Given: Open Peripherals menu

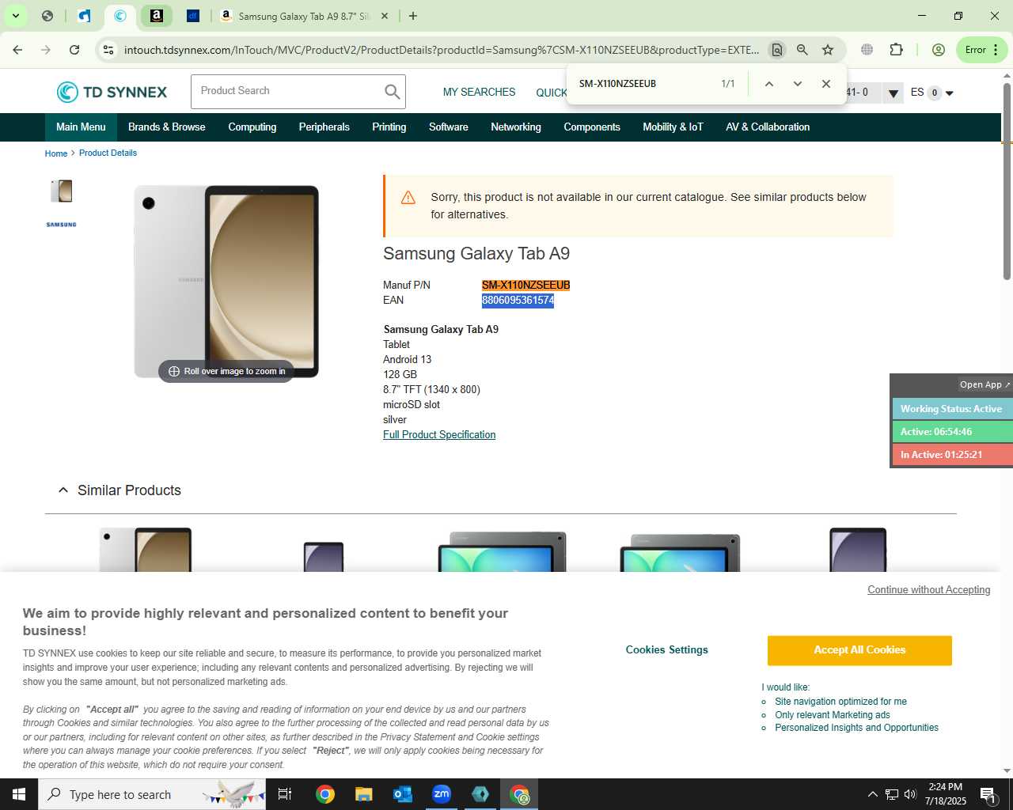Looking at the screenshot, I should [x=324, y=127].
